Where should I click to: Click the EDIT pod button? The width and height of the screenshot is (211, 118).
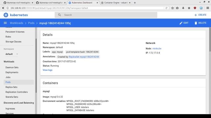pyautogui.click(x=184, y=23)
